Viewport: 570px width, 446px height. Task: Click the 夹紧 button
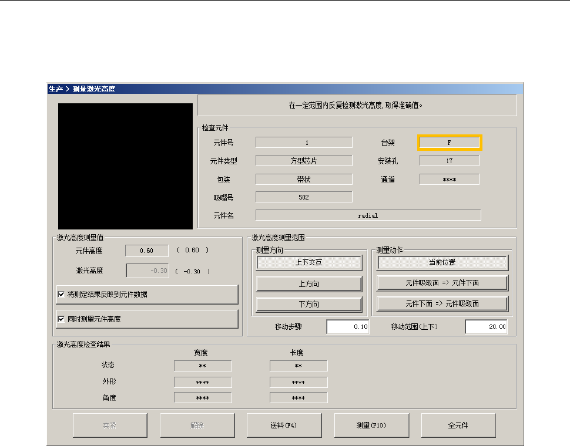(110, 425)
